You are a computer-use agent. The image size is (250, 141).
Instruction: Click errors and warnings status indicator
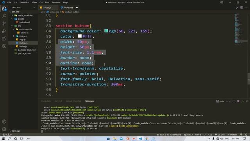(x=7, y=135)
